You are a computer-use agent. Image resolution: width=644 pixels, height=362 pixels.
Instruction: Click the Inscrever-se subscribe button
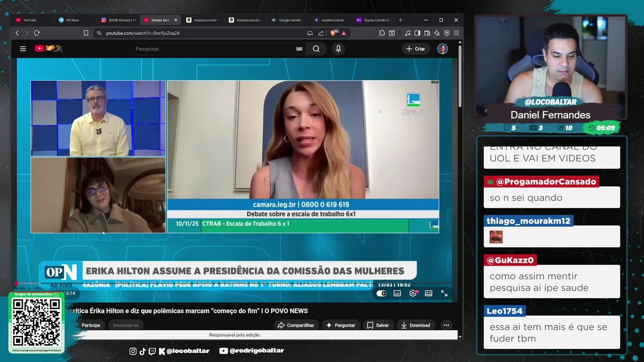coord(126,325)
